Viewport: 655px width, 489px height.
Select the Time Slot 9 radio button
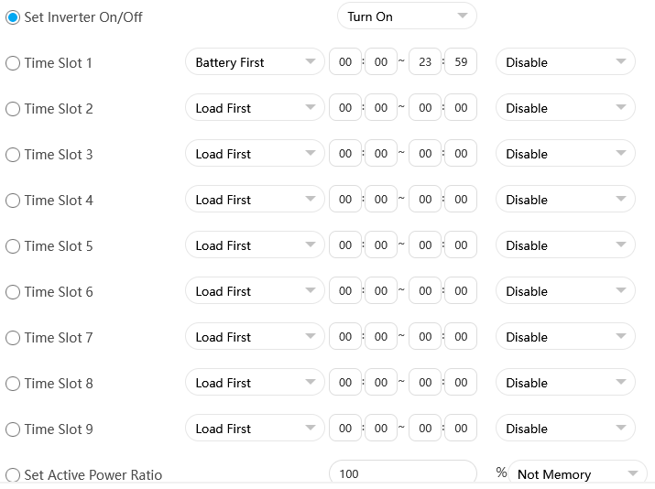[13, 429]
